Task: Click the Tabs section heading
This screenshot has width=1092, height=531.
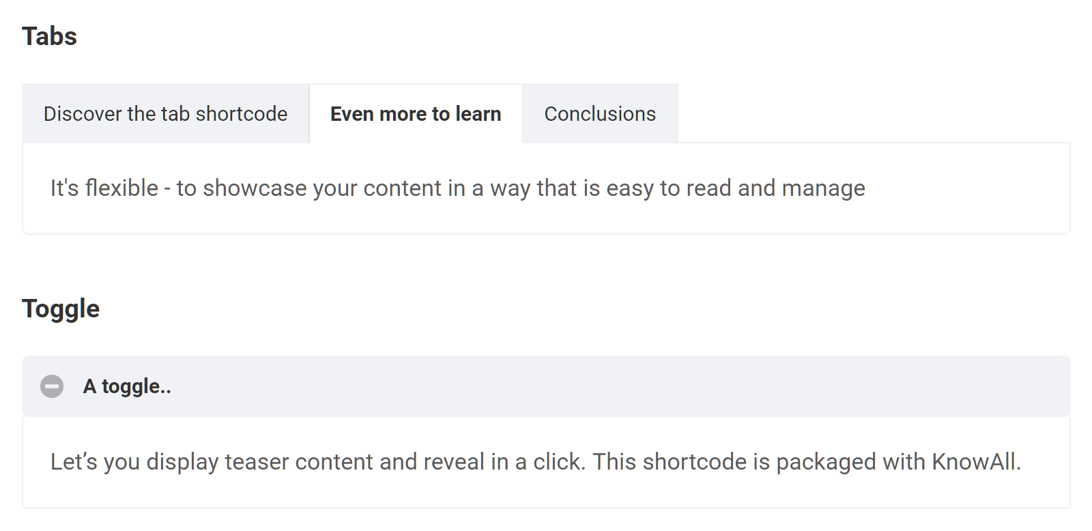Action: coord(50,35)
